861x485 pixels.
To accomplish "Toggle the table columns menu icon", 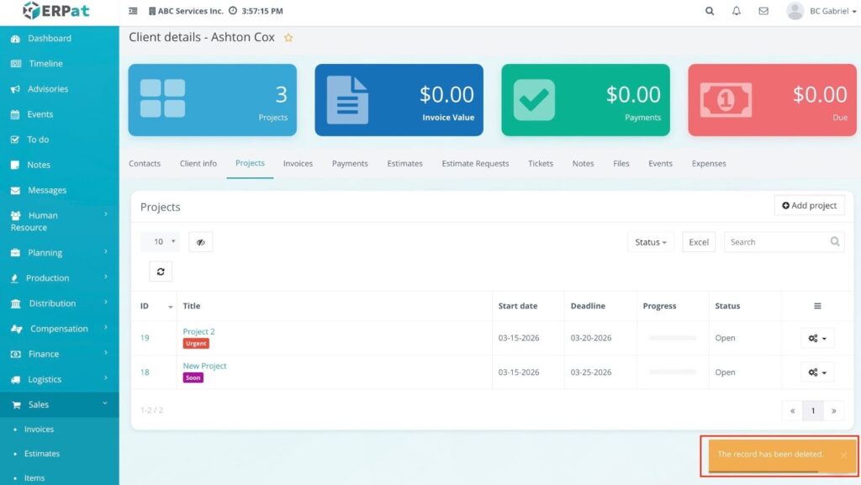I will [817, 306].
